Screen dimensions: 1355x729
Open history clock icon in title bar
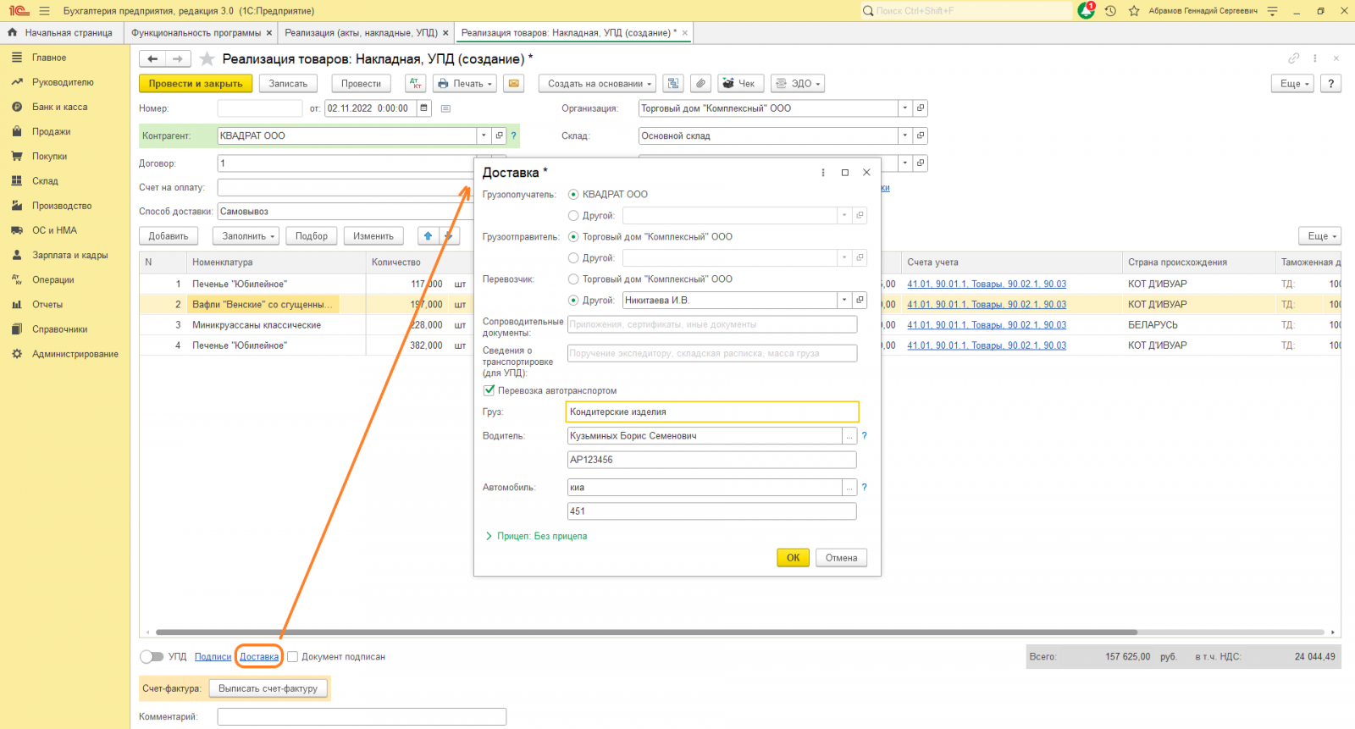coord(1110,11)
